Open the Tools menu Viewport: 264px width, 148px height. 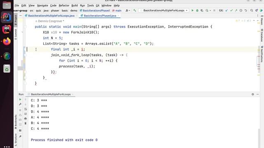[x=90, y=5]
